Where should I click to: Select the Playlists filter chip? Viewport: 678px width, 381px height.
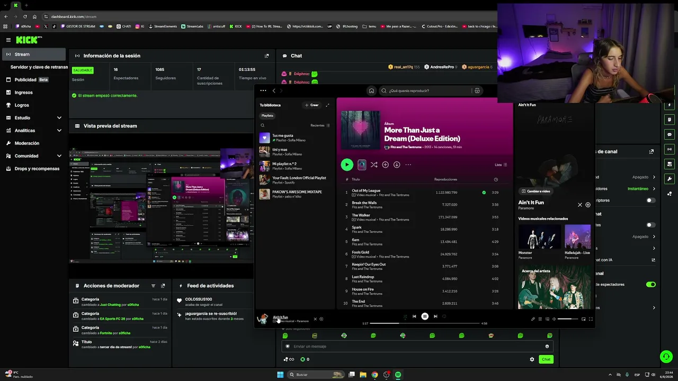pos(267,115)
